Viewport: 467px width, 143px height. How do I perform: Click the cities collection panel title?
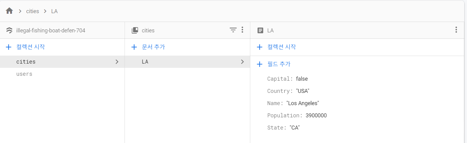pyautogui.click(x=148, y=30)
